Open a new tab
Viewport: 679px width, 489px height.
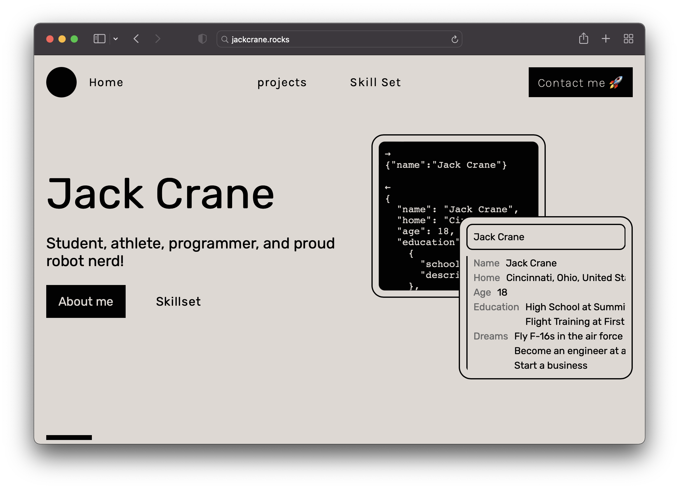[606, 39]
